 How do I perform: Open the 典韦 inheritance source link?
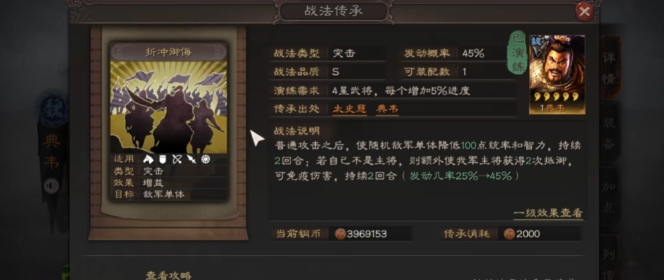[387, 109]
